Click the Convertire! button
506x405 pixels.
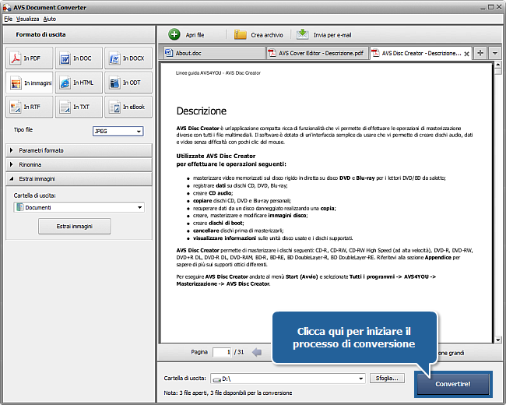click(x=453, y=384)
